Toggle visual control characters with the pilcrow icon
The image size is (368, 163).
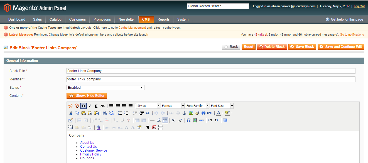pyautogui.click(x=148, y=127)
